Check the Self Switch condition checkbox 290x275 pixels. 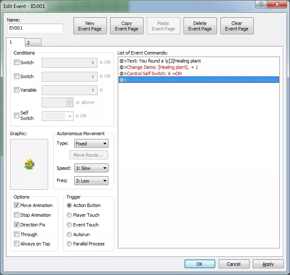tap(16, 115)
